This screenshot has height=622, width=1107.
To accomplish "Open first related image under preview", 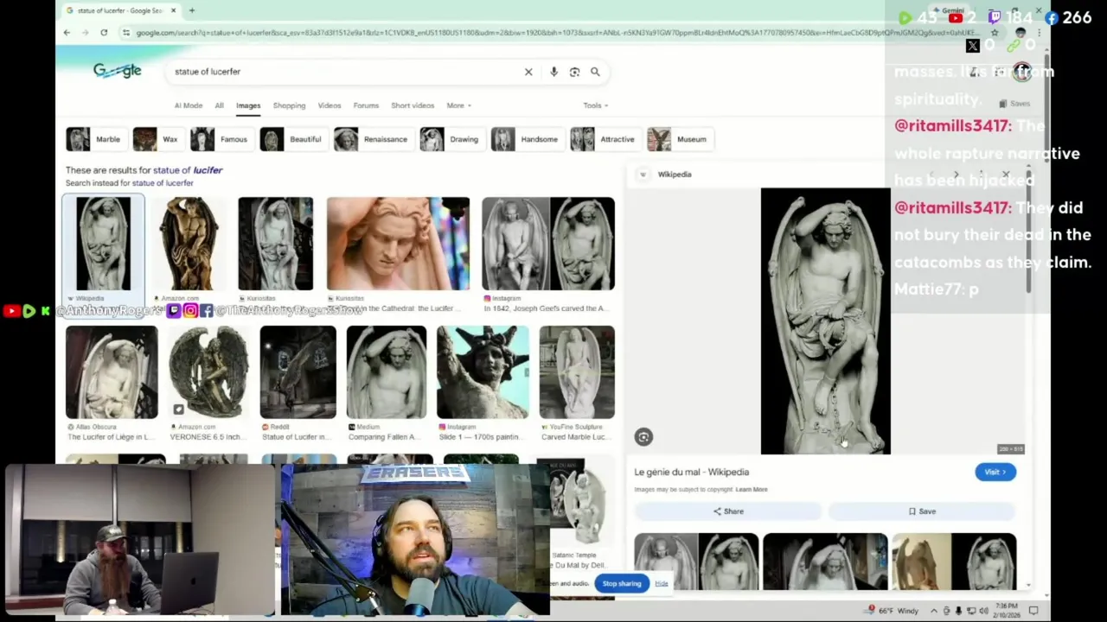I will (696, 562).
